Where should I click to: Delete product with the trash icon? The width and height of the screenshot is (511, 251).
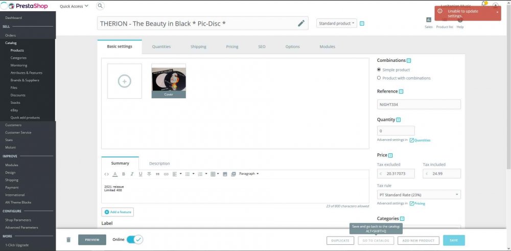coord(68,240)
